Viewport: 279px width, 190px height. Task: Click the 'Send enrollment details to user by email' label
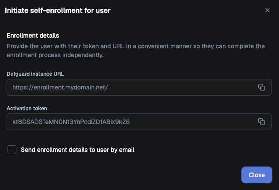click(x=77, y=150)
